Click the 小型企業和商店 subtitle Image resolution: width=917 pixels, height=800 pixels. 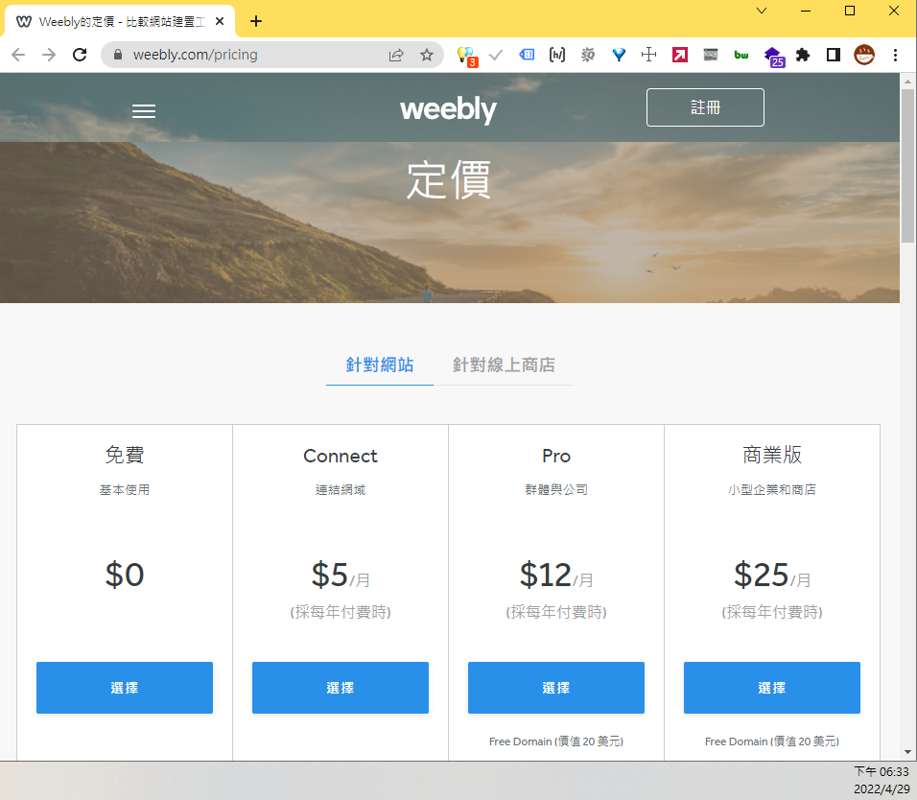coord(772,490)
